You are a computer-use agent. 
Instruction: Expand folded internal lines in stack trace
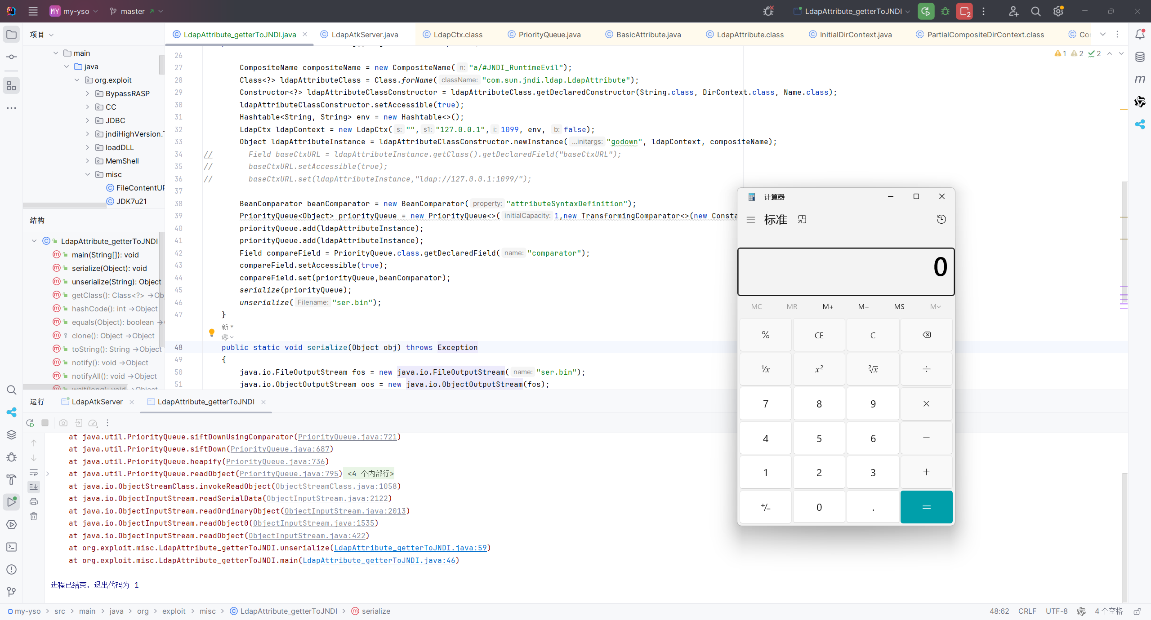point(370,474)
